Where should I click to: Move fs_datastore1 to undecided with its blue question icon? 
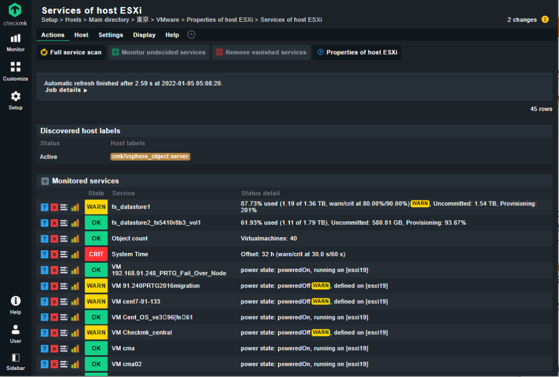(x=44, y=207)
